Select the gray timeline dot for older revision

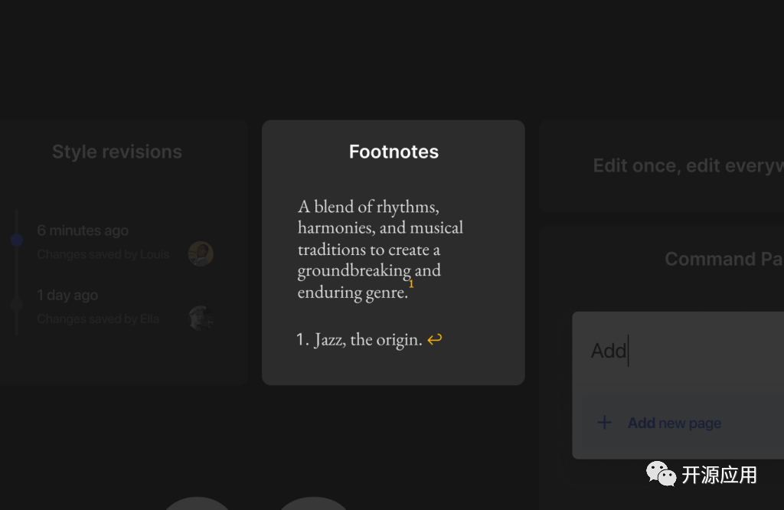pos(17,305)
